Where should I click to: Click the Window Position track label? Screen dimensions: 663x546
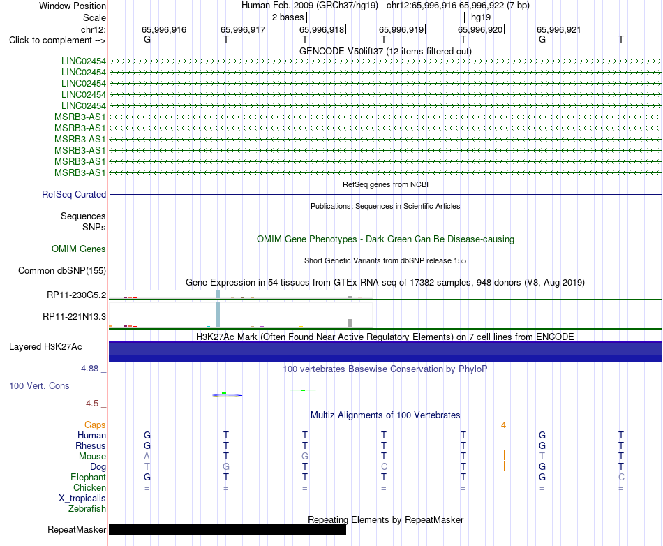click(73, 6)
